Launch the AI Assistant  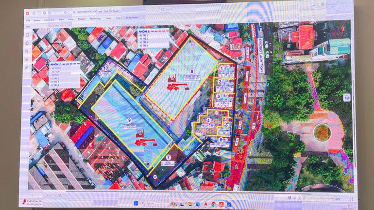tap(132, 18)
